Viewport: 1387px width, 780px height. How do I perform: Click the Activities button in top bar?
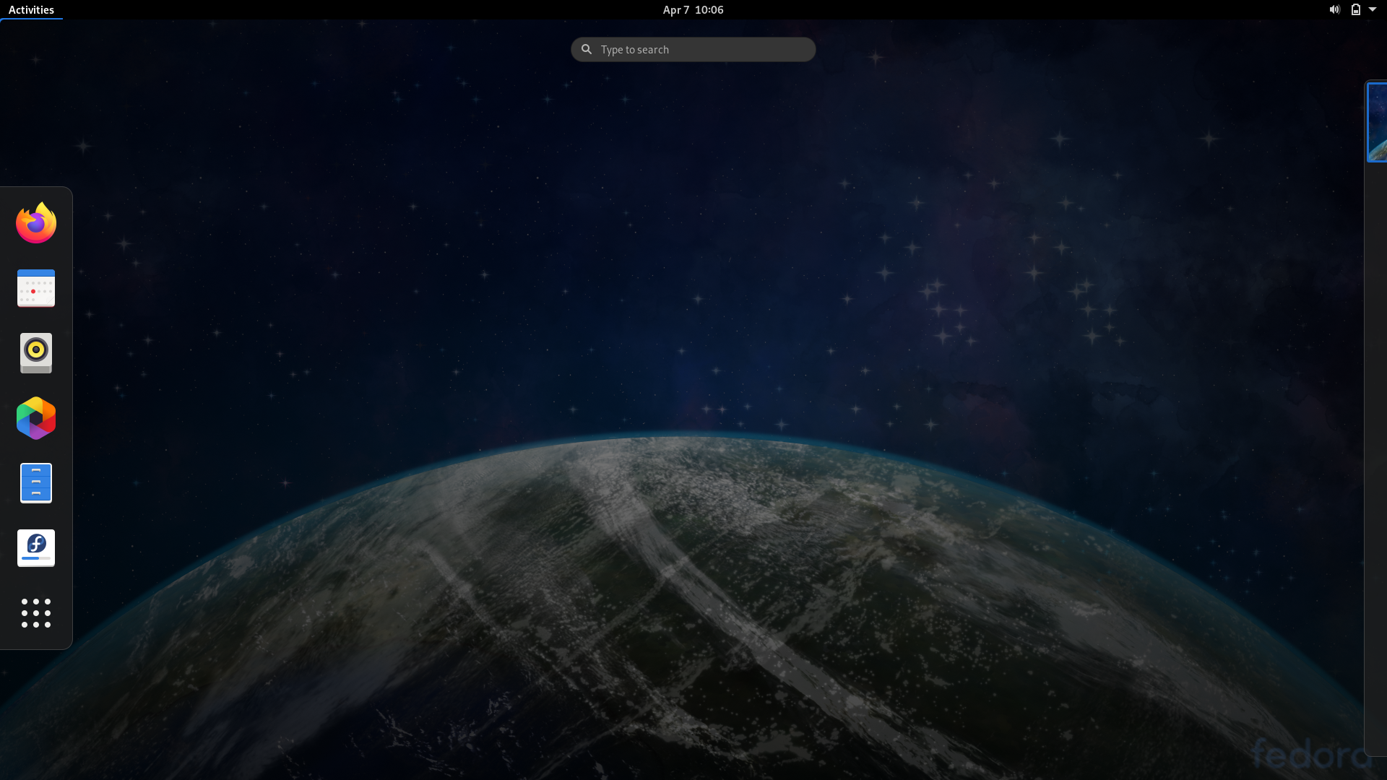point(31,9)
